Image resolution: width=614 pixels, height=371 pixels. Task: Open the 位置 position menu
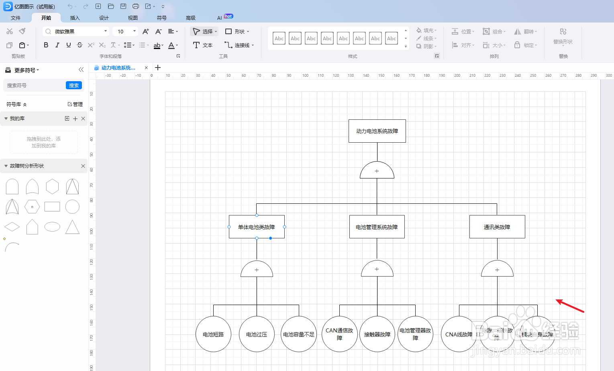[463, 31]
